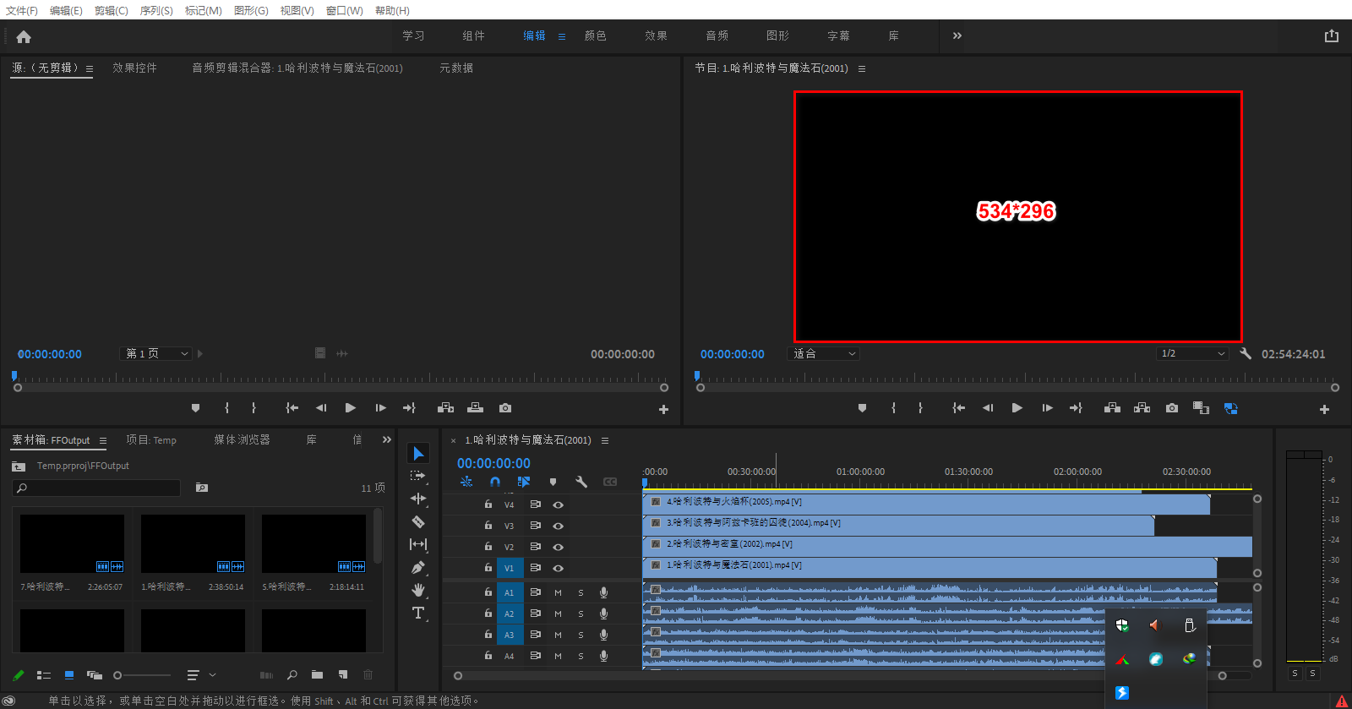Open sort icons dropdown in project footer
Image resolution: width=1352 pixels, height=709 pixels.
(x=201, y=675)
